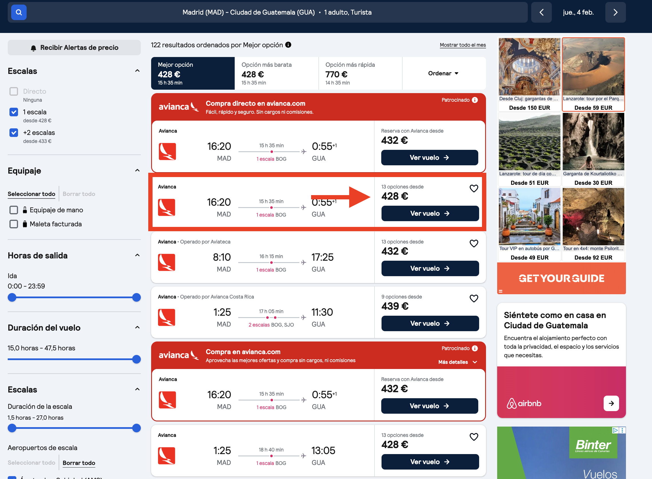Click info icon next to first Patrocinado
The image size is (652, 479).
coord(475,100)
